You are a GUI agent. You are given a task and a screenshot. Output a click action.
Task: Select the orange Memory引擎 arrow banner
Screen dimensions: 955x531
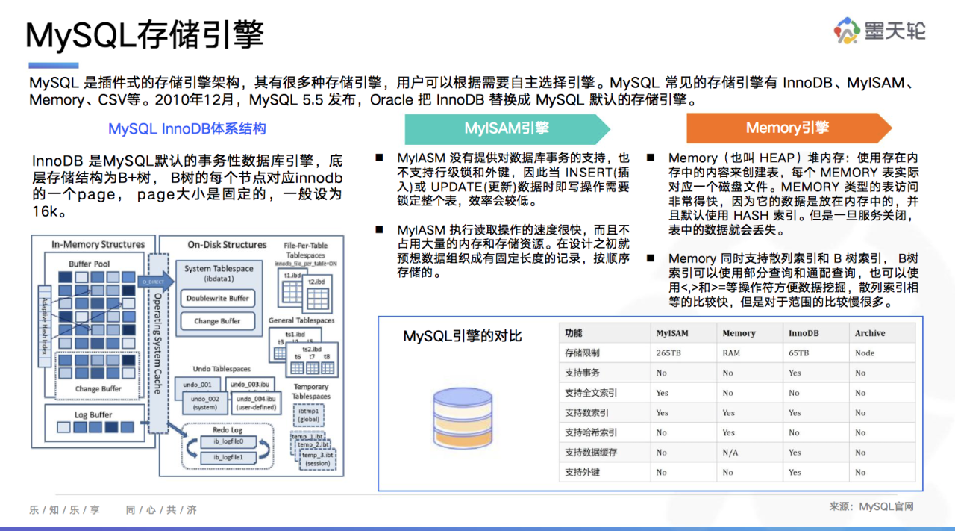pos(788,128)
